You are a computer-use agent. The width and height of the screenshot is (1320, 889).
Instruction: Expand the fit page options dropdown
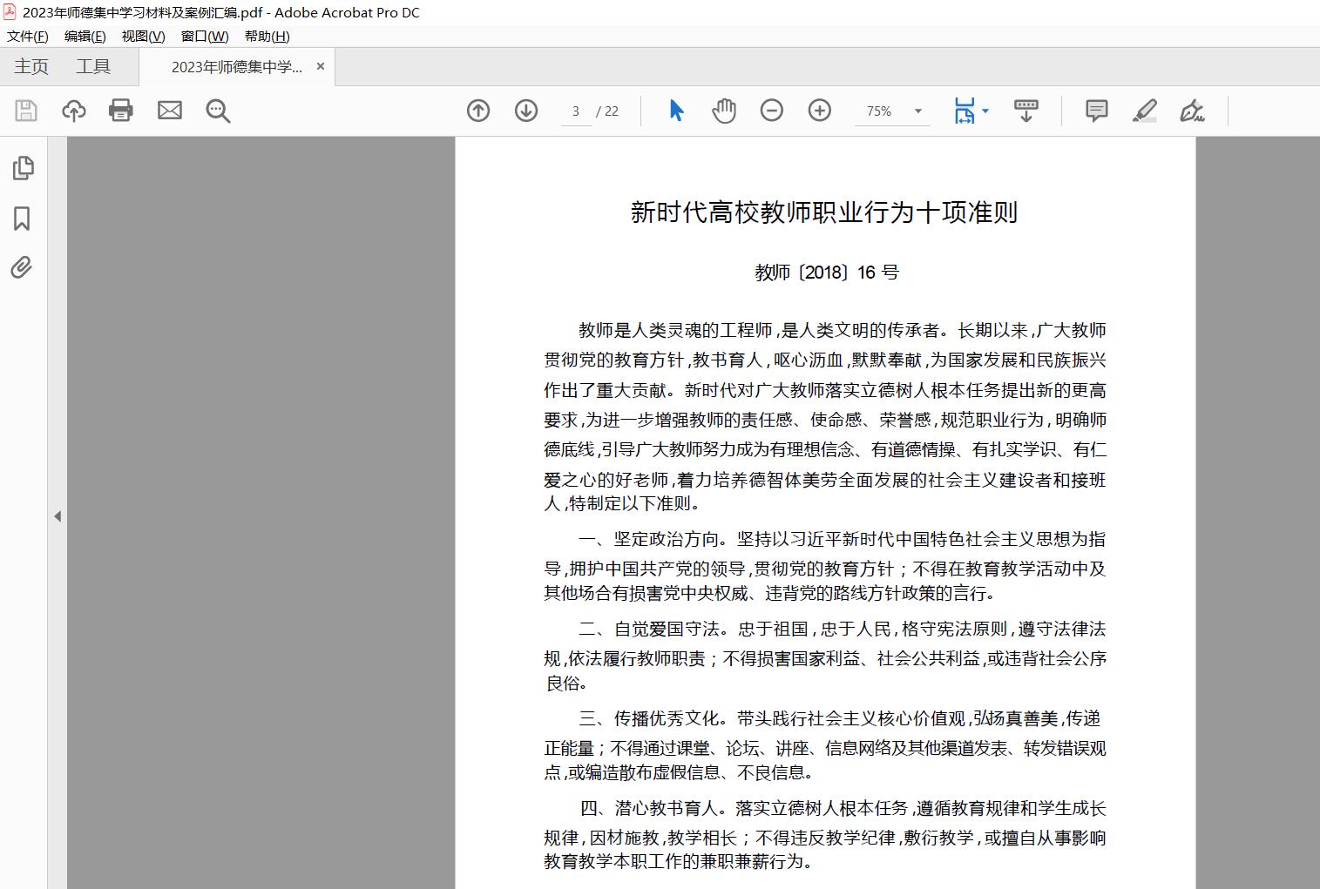(985, 111)
